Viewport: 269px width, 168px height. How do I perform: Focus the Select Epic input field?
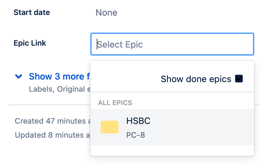pyautogui.click(x=172, y=44)
